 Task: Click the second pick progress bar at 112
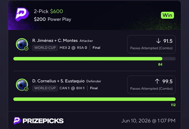(x=94, y=99)
